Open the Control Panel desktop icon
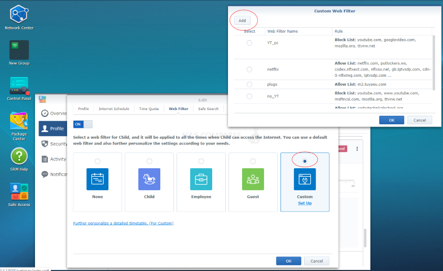Viewport: 443px width, 271px height. (x=19, y=86)
